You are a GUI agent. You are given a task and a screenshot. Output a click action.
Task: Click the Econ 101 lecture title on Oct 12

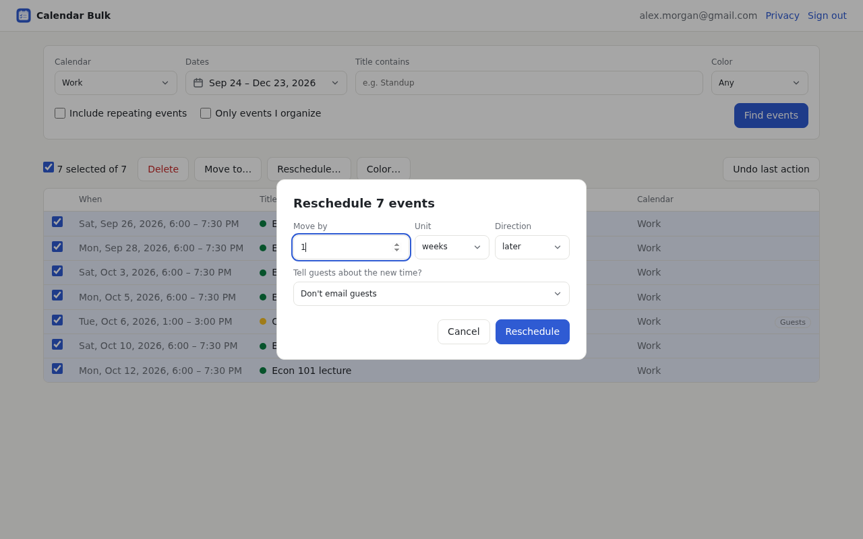(311, 371)
